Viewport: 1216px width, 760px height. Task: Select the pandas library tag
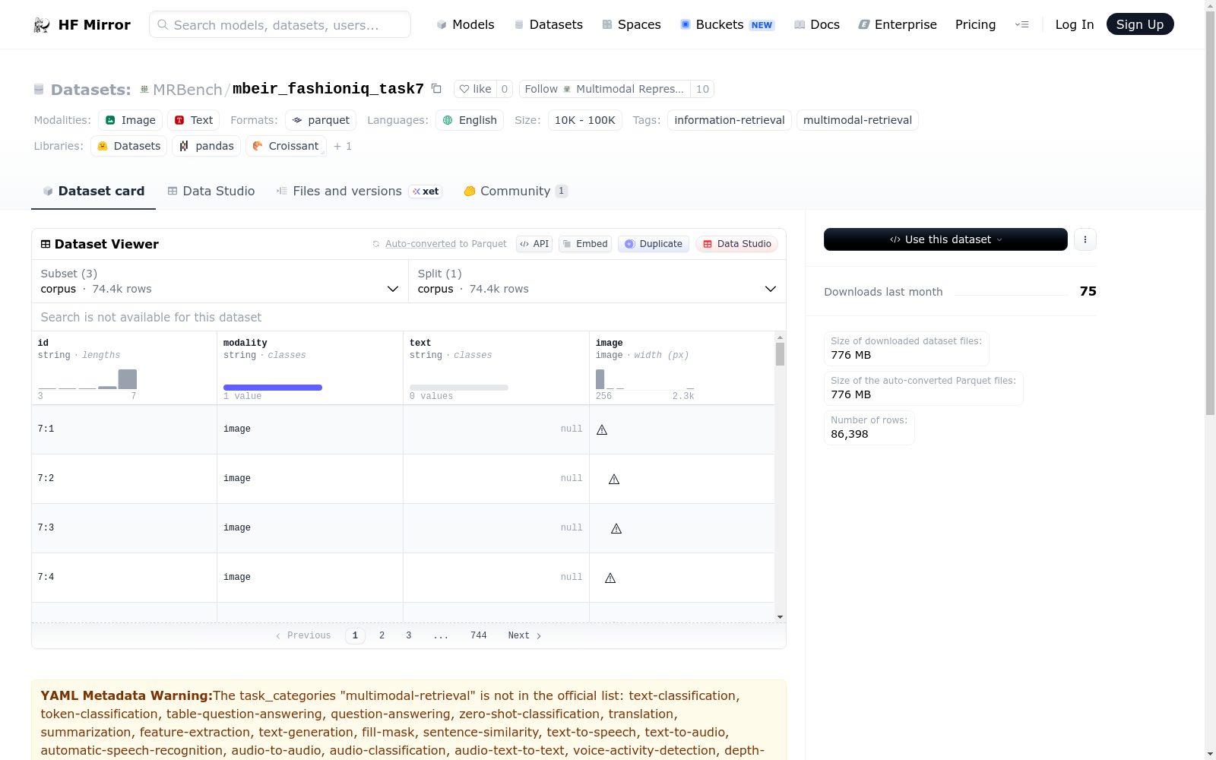tap(207, 146)
